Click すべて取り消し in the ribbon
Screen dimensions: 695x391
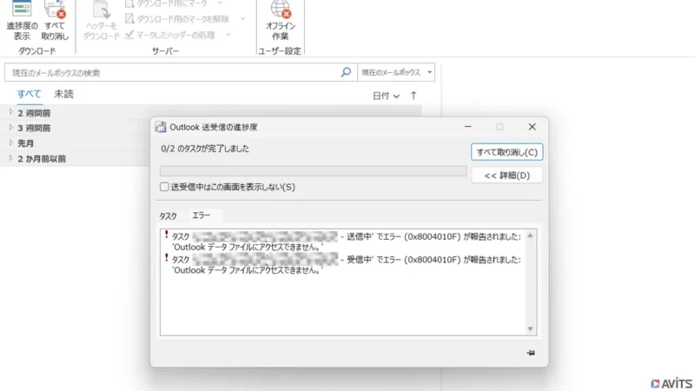[x=55, y=21]
